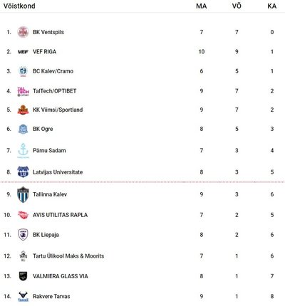This screenshot has width=285, height=306.
Task: Open the VALMIERA GLASS VIA team name
Action: pos(61,276)
